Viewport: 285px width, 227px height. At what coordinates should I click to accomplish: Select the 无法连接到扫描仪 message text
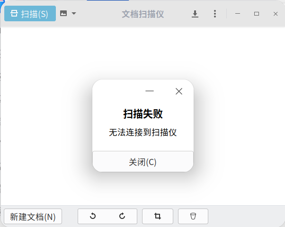pos(143,132)
